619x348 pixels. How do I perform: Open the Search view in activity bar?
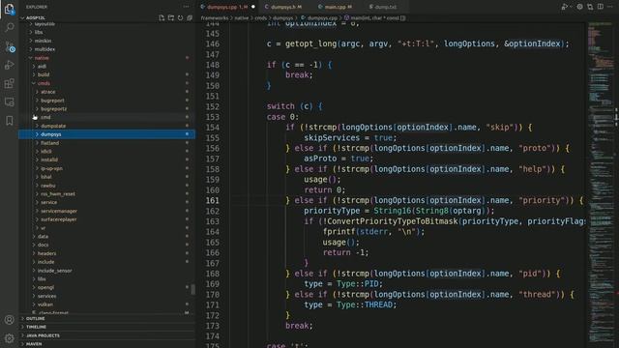click(9, 27)
